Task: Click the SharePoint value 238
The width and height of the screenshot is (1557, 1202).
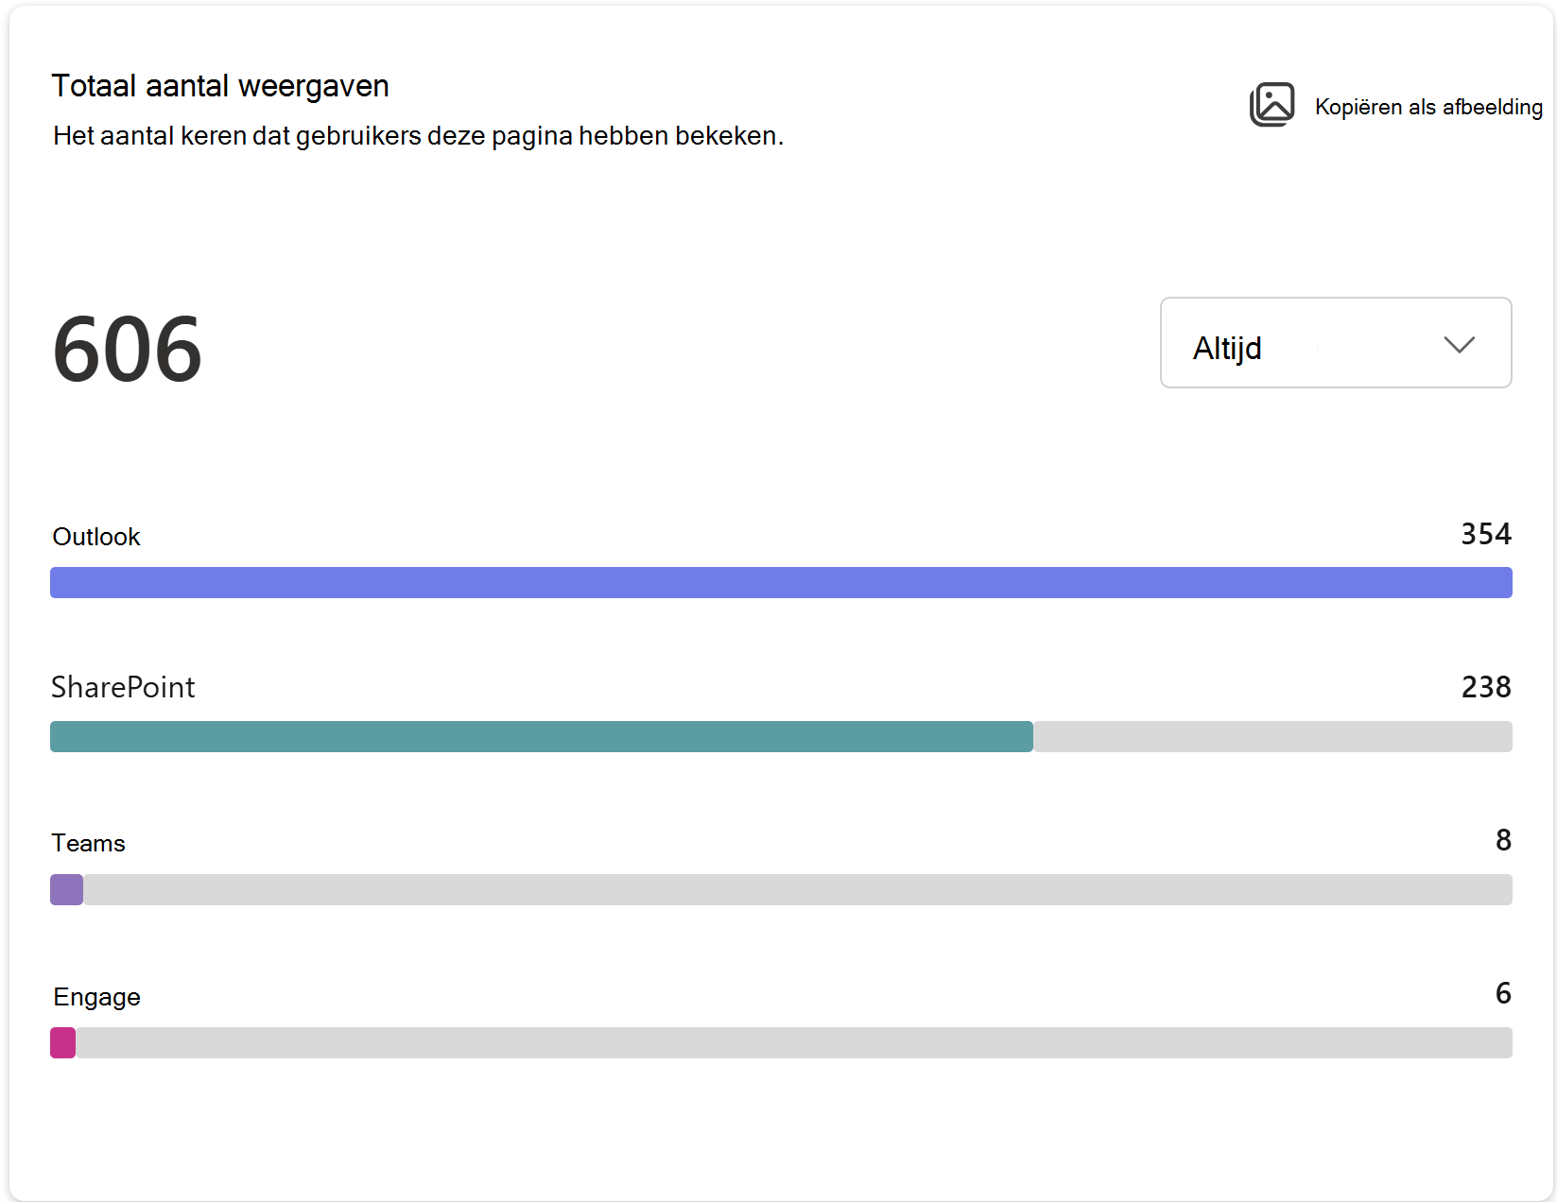Action: [1486, 687]
